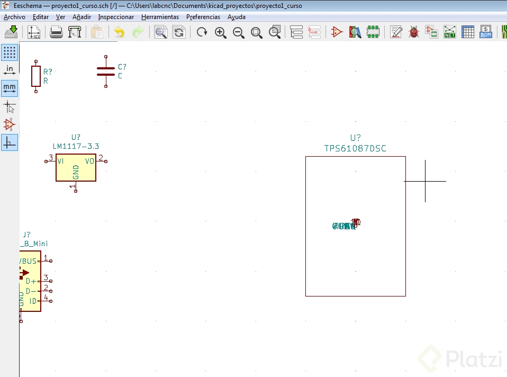507x377 pixels.
Task: Open the Find magnifier icon
Action: click(161, 32)
